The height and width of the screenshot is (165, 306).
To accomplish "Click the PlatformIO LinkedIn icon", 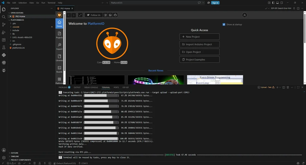I will [x=110, y=15].
